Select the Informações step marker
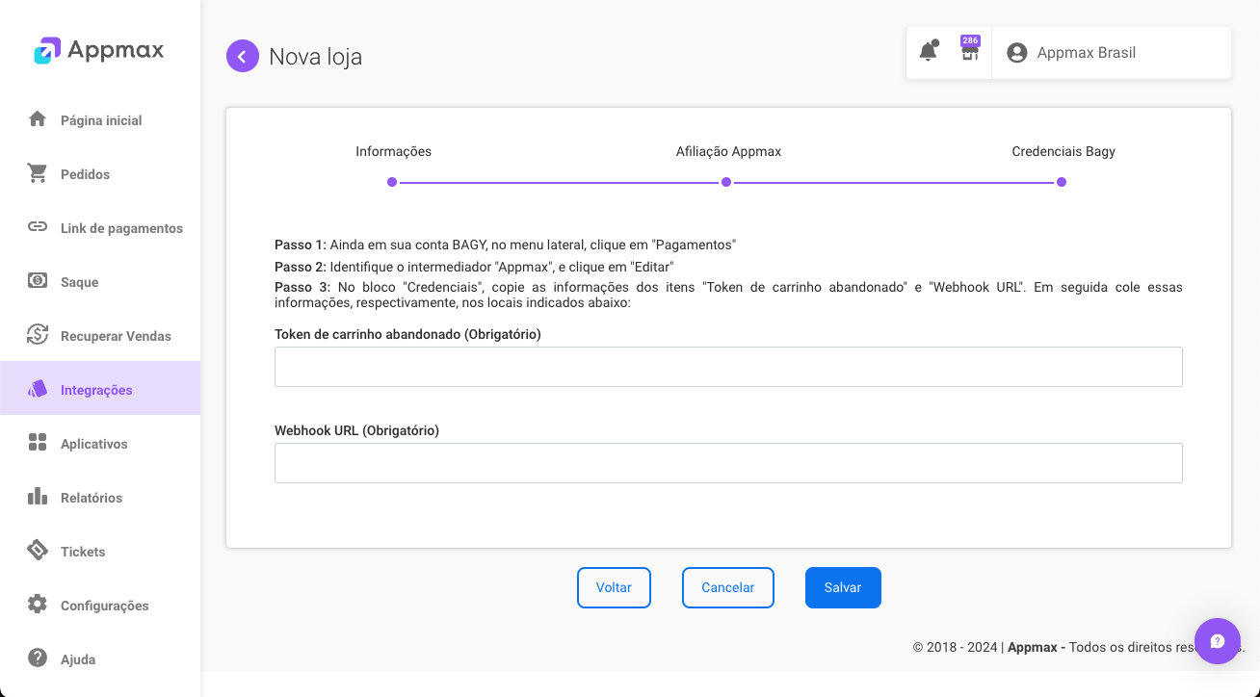Screen dimensions: 1260x697 point(391,181)
